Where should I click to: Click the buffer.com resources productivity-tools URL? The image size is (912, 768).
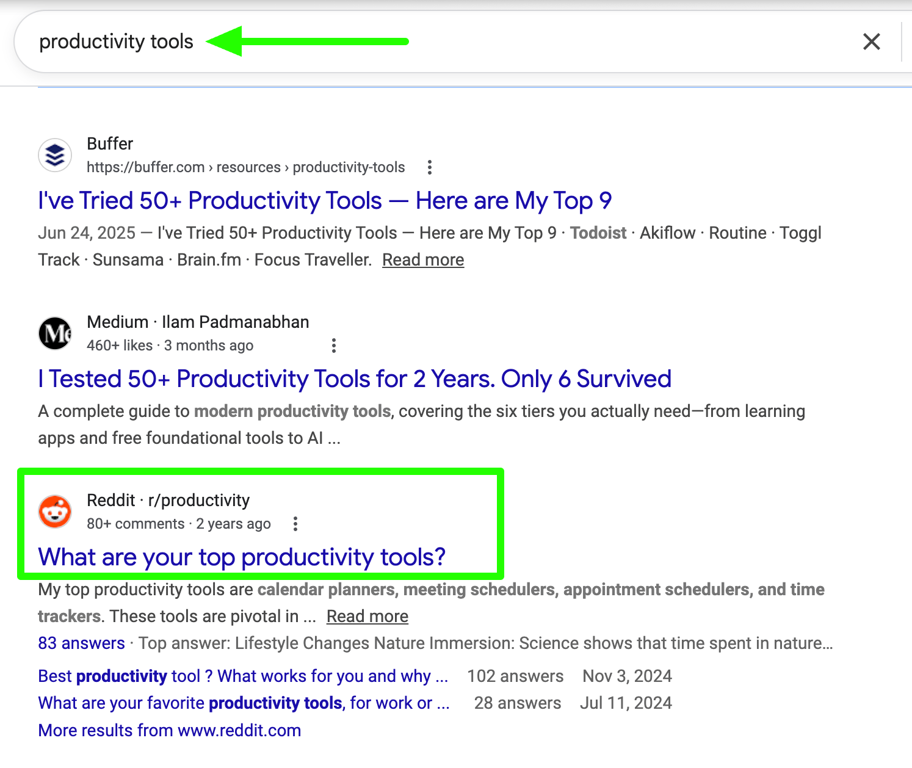[246, 167]
